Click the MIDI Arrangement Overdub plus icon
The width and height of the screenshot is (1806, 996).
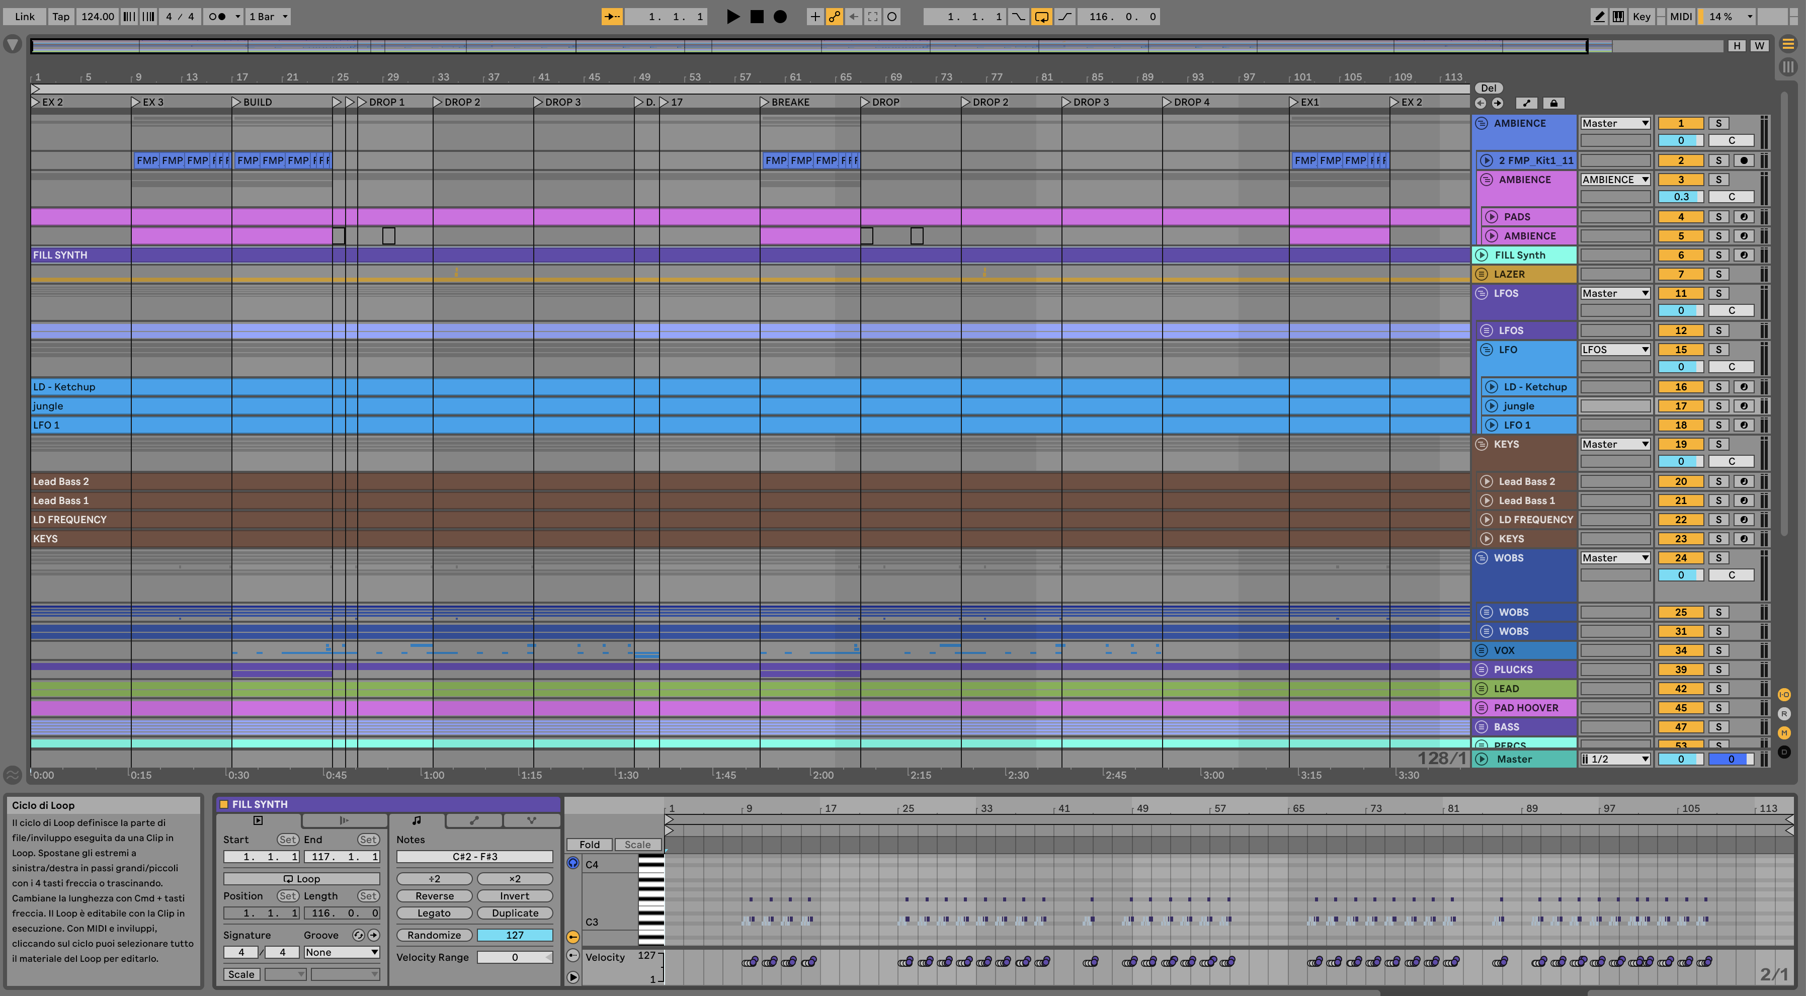[814, 16]
